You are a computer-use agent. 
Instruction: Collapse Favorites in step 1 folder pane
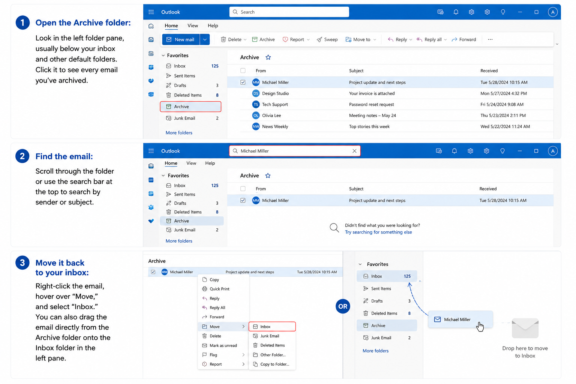[x=163, y=55]
